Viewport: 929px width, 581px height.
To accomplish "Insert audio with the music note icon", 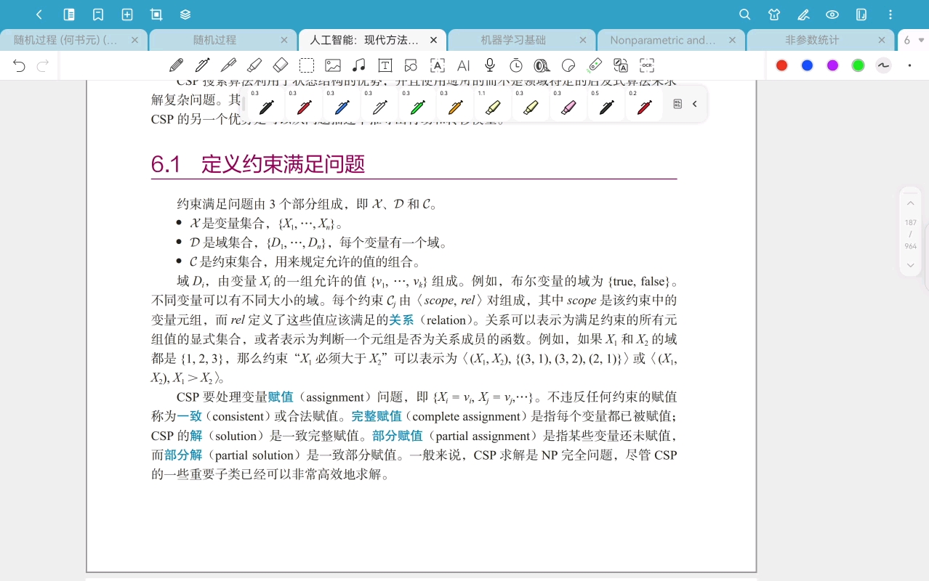I will 359,65.
